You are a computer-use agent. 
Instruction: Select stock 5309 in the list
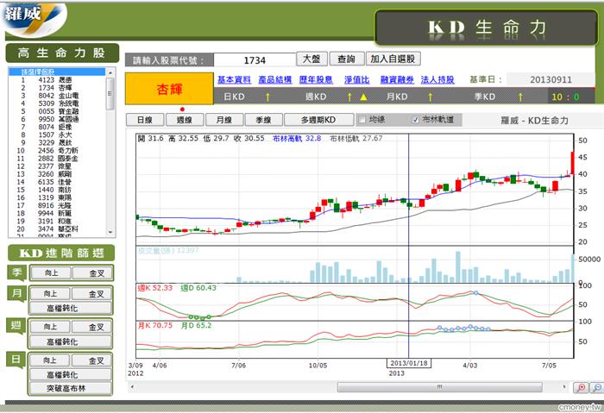click(x=57, y=103)
